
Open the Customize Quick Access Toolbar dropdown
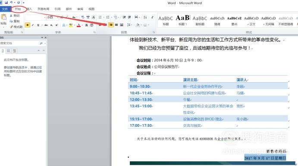[x=24, y=3]
